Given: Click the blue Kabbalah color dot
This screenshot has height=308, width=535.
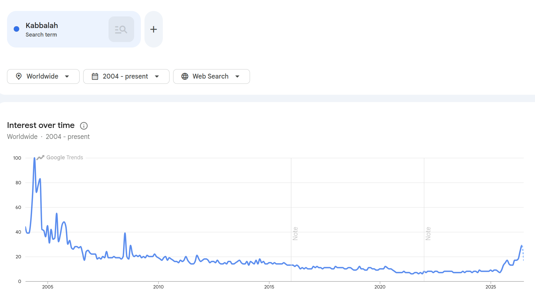Looking at the screenshot, I should (x=16, y=29).
